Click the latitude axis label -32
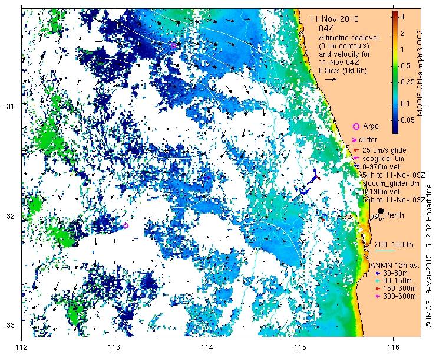This screenshot has height=354, width=436. pos(8,217)
